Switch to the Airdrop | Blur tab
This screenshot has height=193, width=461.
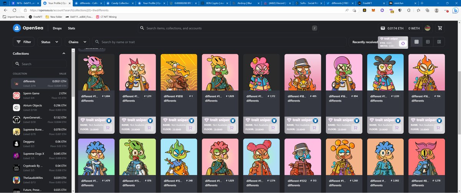[245, 2]
